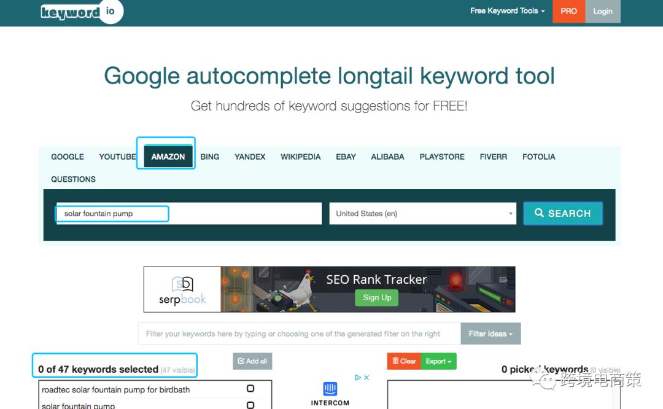Go to the PRO page
Image resolution: width=663 pixels, height=409 pixels.
(568, 12)
